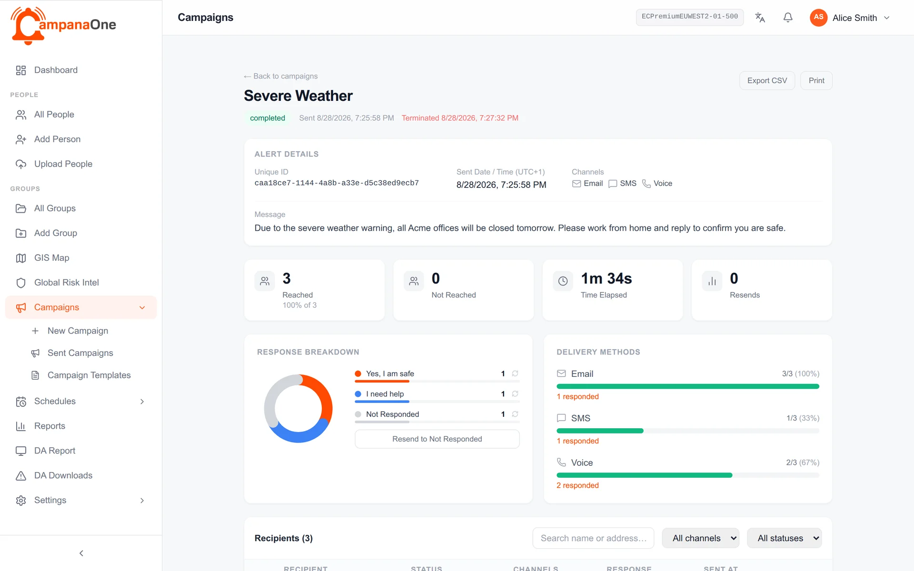914x571 pixels.
Task: Open Sent Campaigns
Action: [80, 353]
